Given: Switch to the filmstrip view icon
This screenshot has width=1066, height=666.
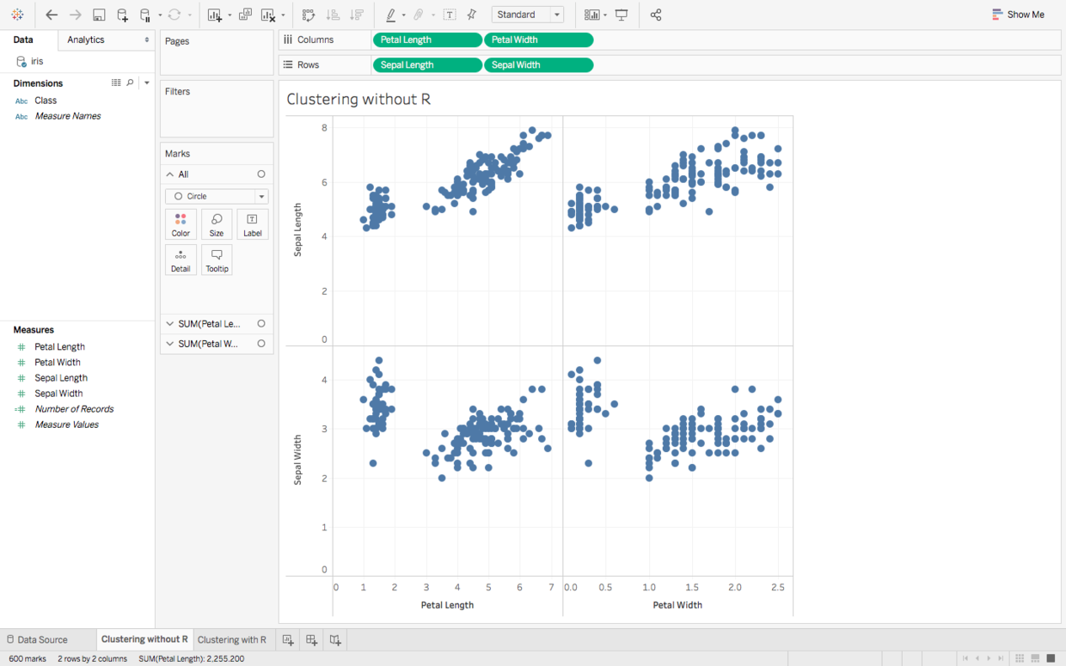Looking at the screenshot, I should pyautogui.click(x=1035, y=658).
